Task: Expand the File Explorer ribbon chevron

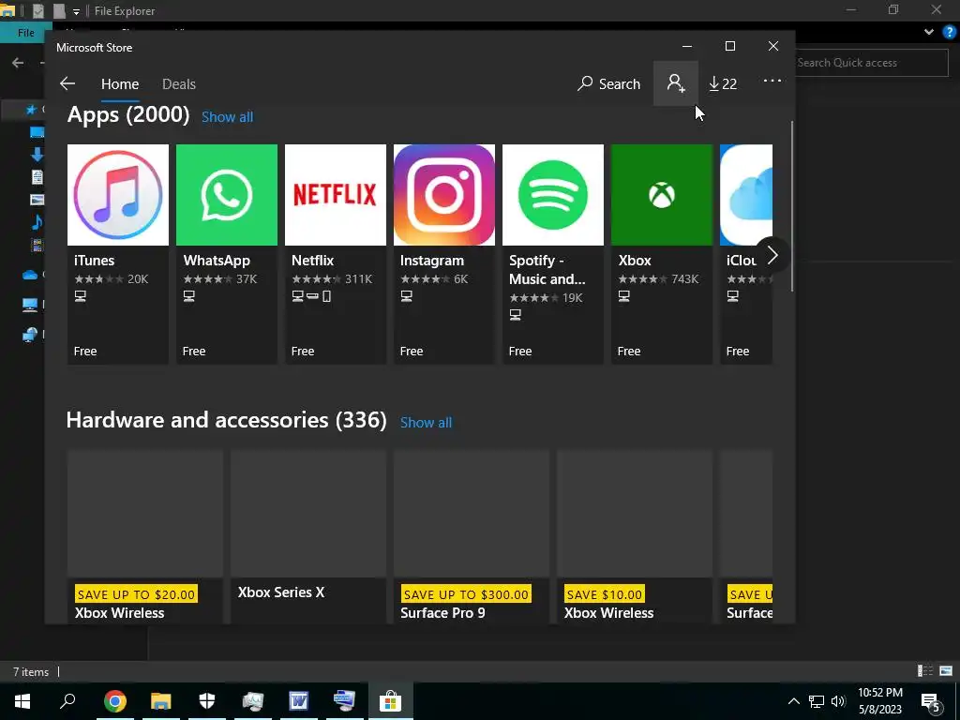Action: click(929, 32)
